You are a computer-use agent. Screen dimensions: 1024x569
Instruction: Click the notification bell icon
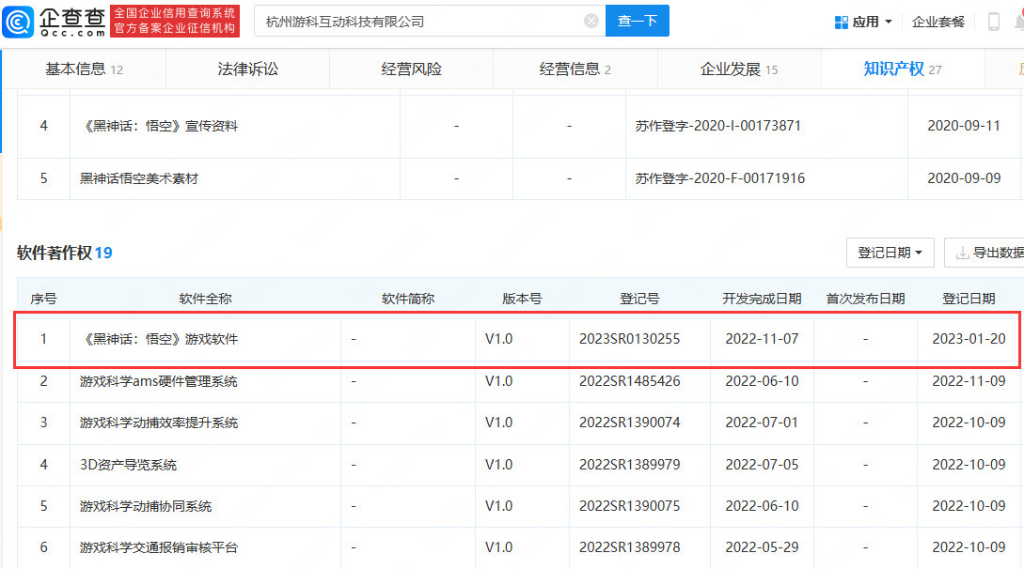pyautogui.click(x=1021, y=22)
